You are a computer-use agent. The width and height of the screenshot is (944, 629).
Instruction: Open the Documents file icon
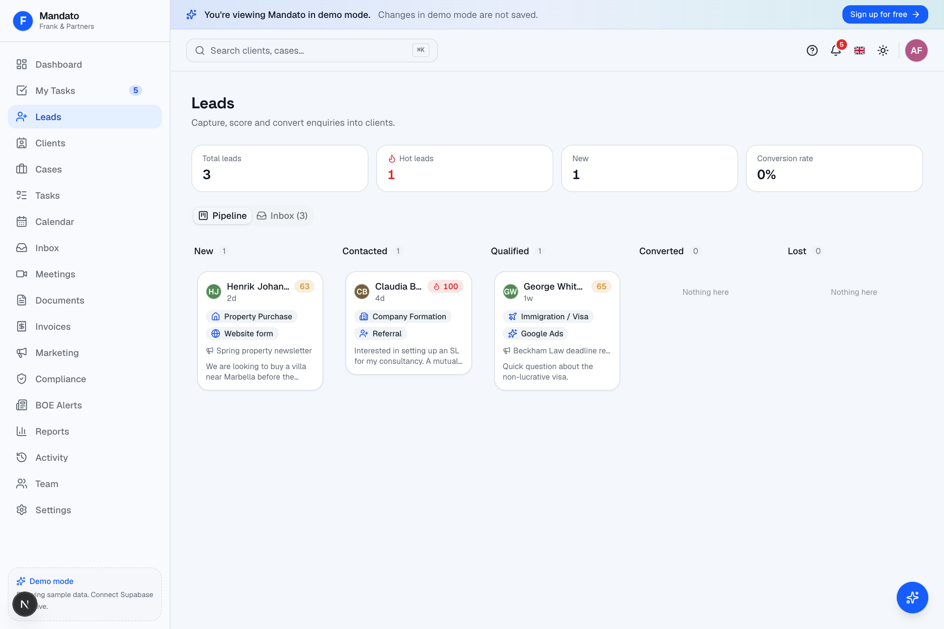pyautogui.click(x=21, y=301)
